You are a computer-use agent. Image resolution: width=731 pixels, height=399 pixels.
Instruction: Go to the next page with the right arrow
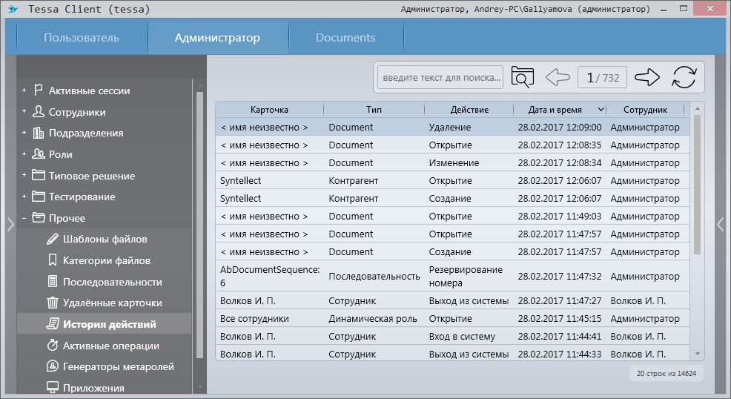646,77
